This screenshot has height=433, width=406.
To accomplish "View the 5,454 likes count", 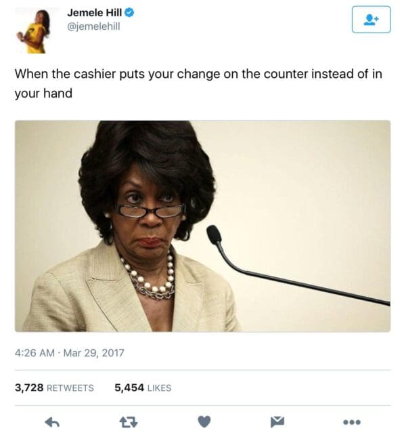I will coord(129,388).
